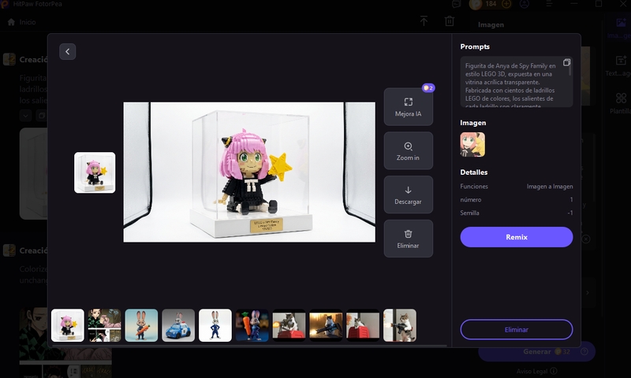The image size is (631, 378).
Task: Select the bunny holding carrot thumbnail
Action: pos(252,325)
